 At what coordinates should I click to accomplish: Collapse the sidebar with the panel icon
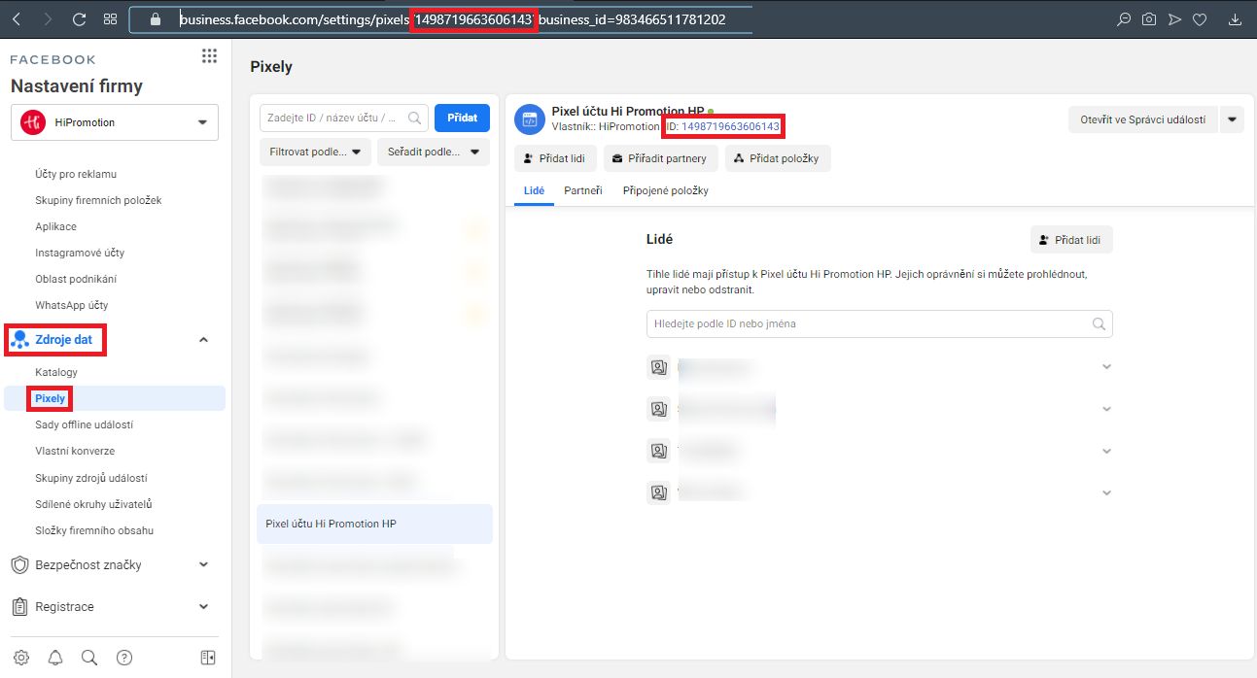[208, 658]
